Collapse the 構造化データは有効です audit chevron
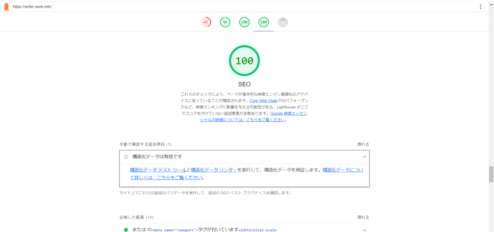494x232 pixels. (x=364, y=157)
